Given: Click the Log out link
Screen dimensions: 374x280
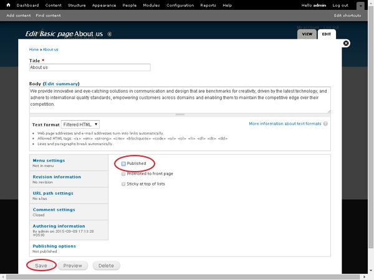Looking at the screenshot, I should (x=340, y=5).
